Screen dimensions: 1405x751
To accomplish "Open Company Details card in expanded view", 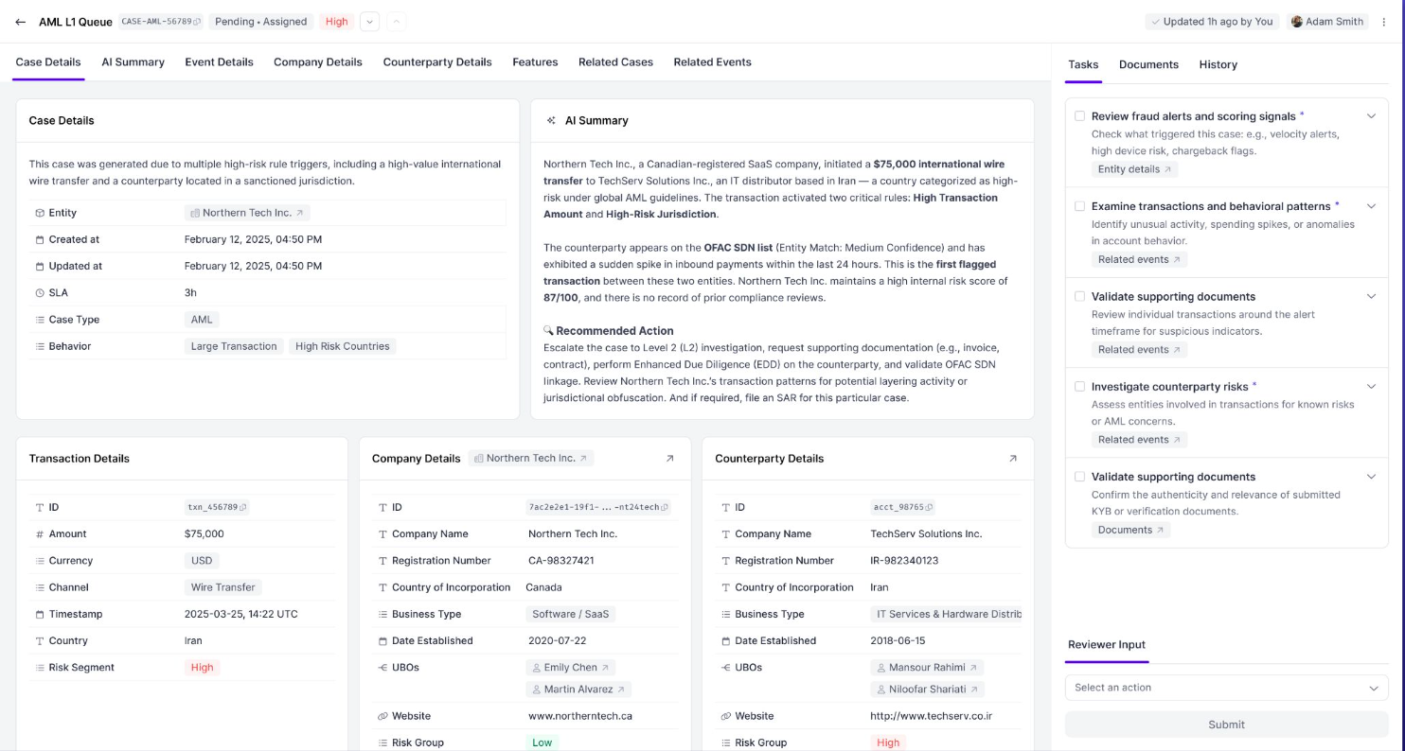I will pos(669,459).
